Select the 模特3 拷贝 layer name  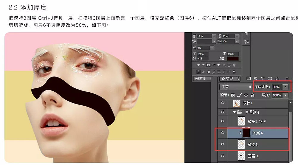(x=257, y=121)
